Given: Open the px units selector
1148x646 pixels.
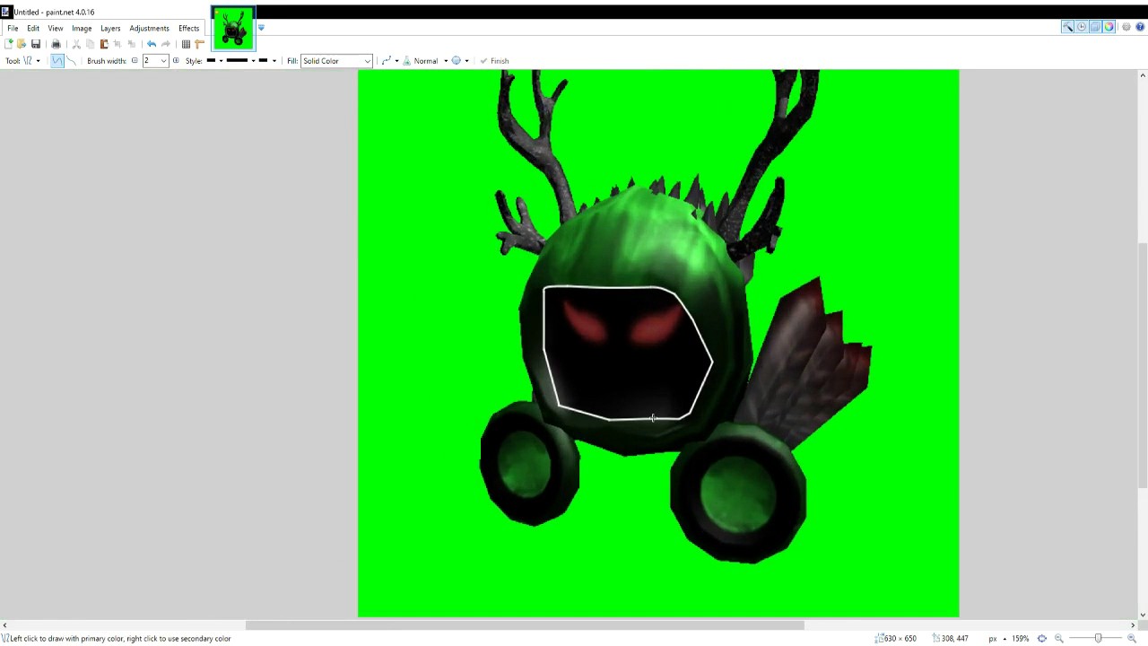Looking at the screenshot, I should (x=996, y=639).
